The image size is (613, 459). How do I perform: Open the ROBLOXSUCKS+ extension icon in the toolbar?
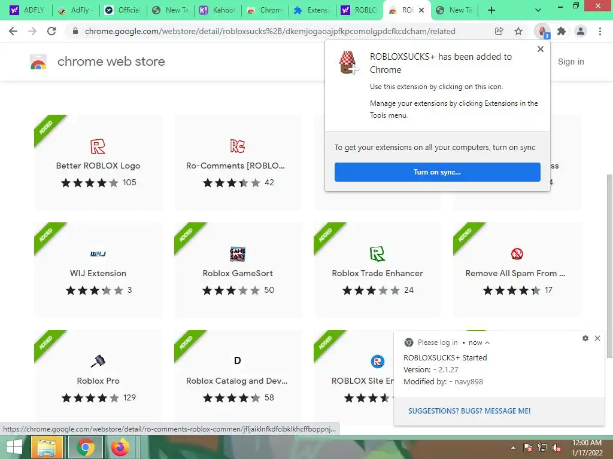pyautogui.click(x=542, y=31)
